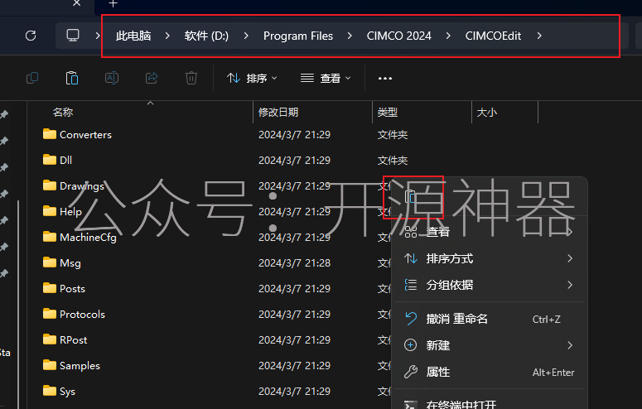Click 软件 (D:) breadcrumb segment

click(206, 36)
